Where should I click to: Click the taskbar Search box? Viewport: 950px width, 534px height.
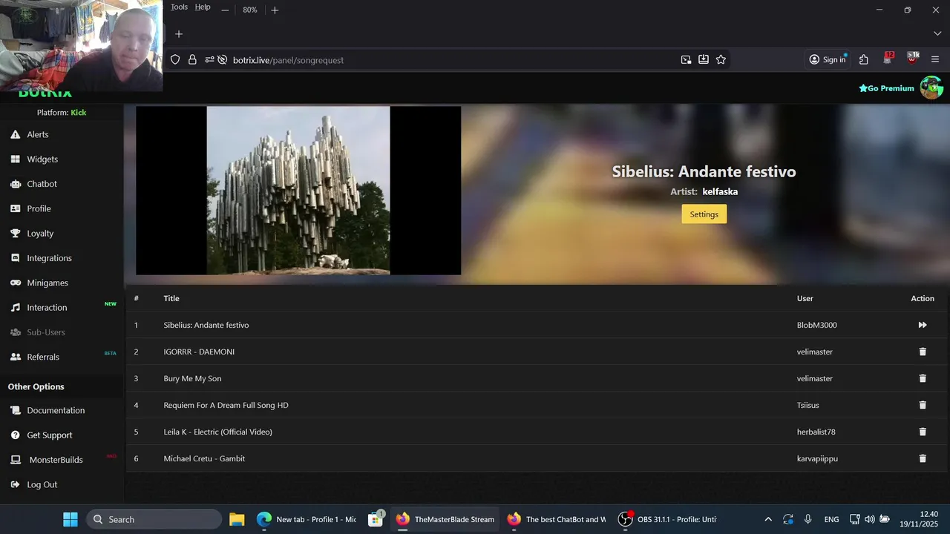pyautogui.click(x=154, y=519)
